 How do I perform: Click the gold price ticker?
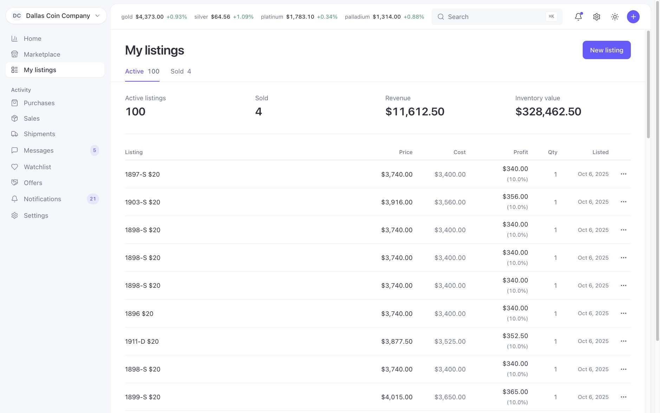tap(154, 17)
